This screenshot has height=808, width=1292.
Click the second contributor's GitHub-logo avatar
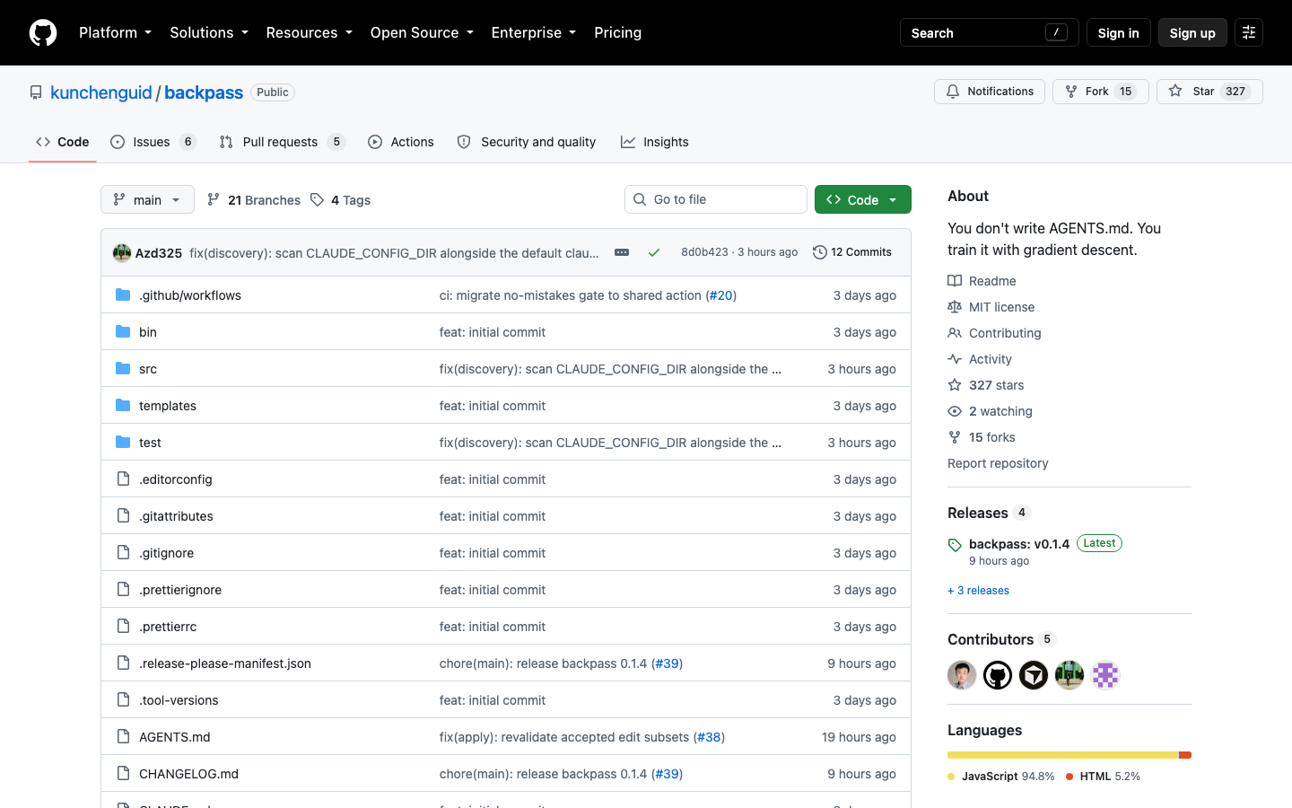click(998, 675)
